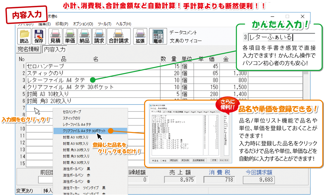Click the 読込 (load) folder icon
Viewport: 324px width, 195px height.
point(25,36)
